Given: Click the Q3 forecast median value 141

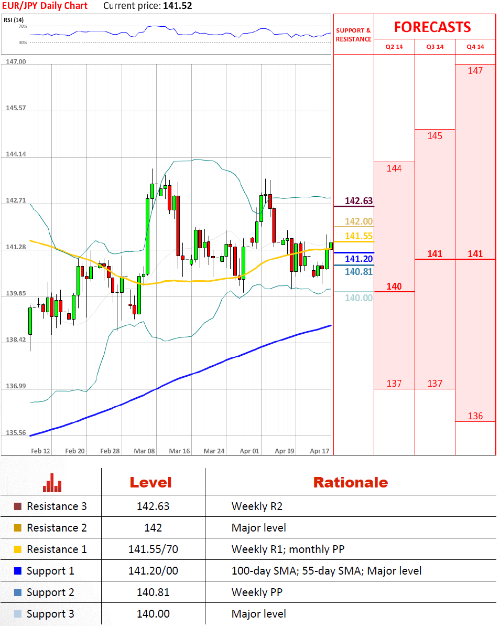Looking at the screenshot, I should 434,254.
